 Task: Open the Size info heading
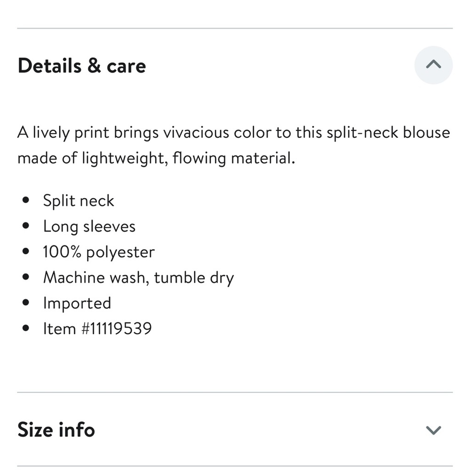56,430
